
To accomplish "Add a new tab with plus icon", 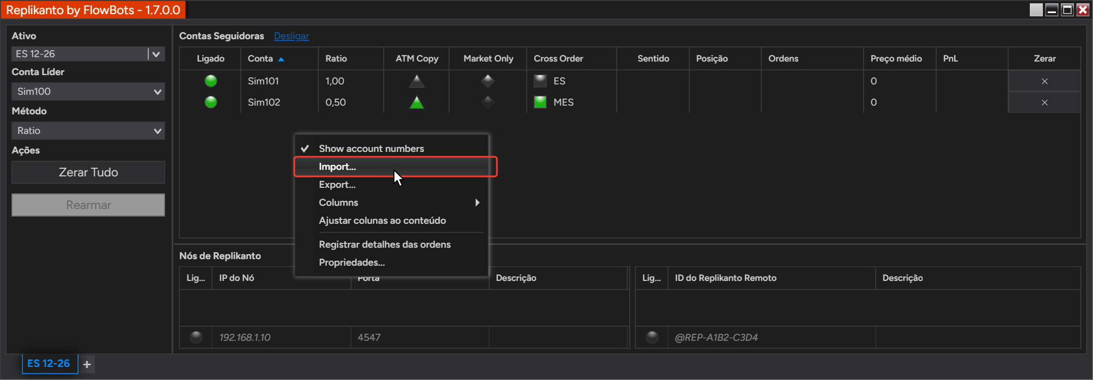I will [x=87, y=364].
